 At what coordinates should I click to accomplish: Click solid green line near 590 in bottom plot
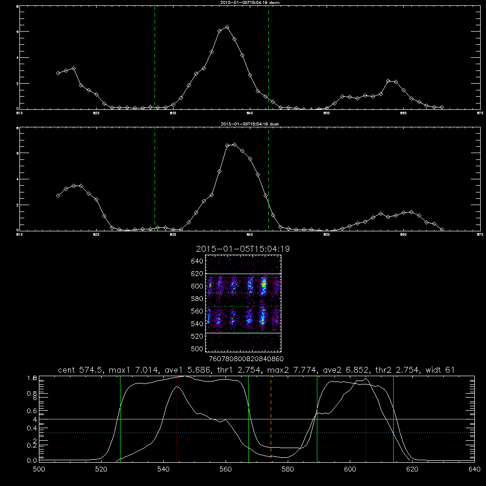coord(317,418)
